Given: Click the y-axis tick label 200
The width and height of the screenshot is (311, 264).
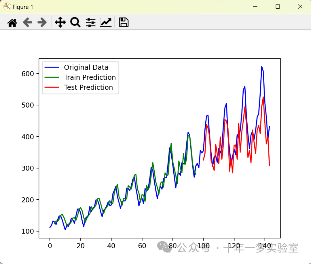Looking at the screenshot, I should 28,200.
